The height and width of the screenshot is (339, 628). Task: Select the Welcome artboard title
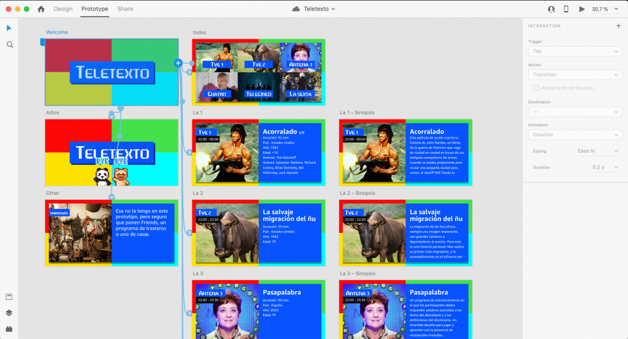pos(57,32)
